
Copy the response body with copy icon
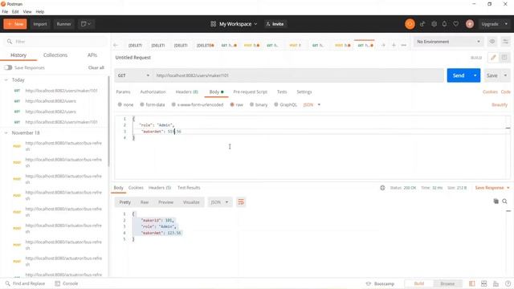(496, 201)
